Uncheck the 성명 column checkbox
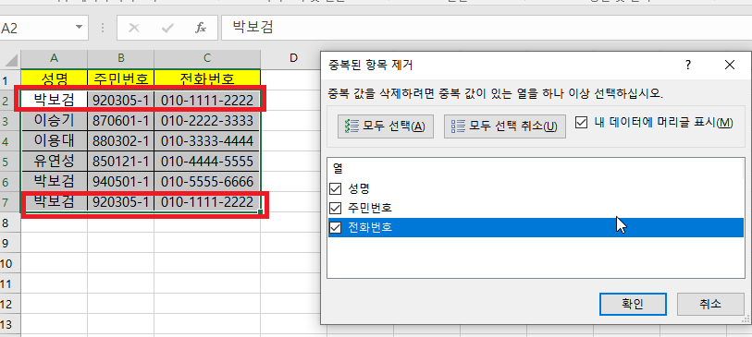The height and width of the screenshot is (337, 752). 335,189
